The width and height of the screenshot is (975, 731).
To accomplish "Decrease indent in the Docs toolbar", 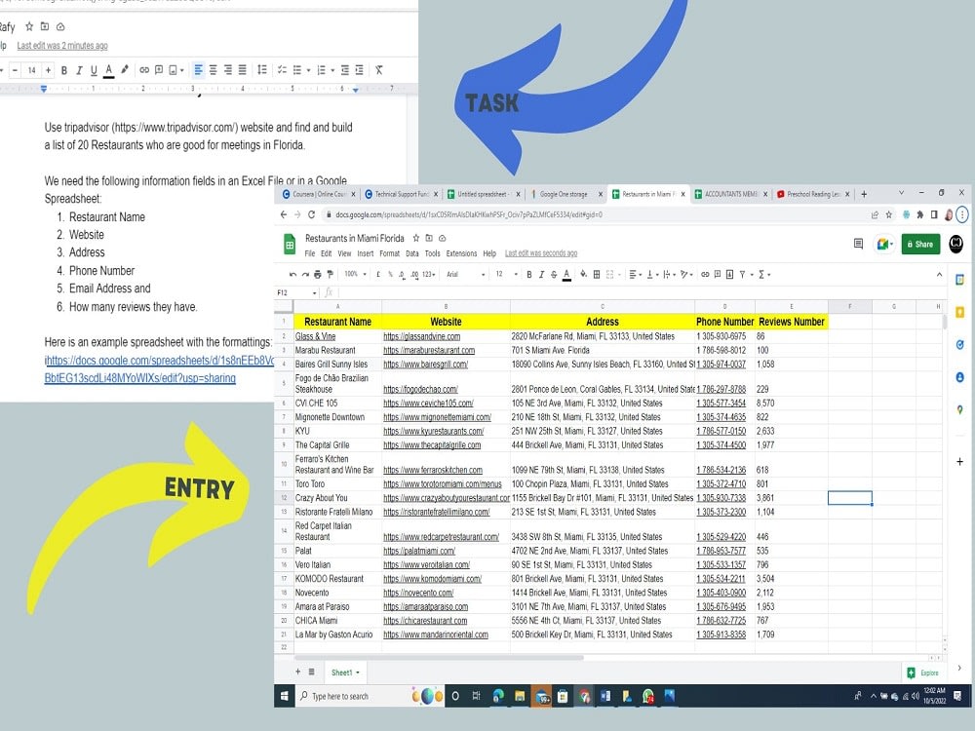I will click(x=344, y=69).
